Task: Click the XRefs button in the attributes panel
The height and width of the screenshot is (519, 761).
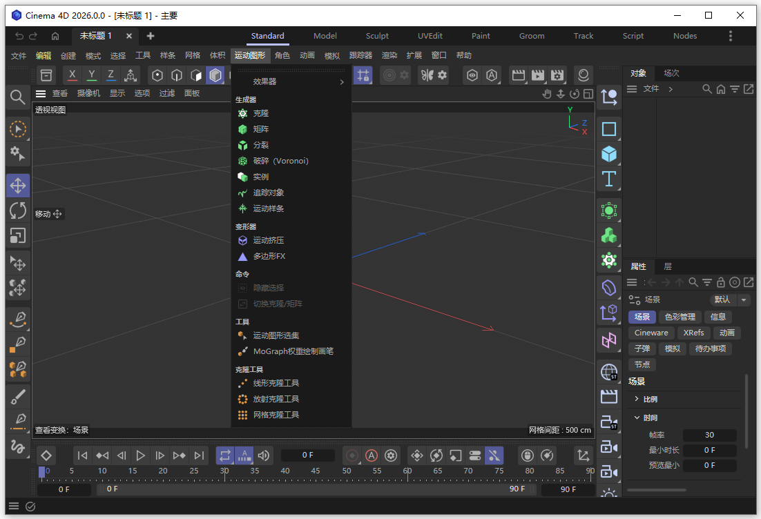Action: [693, 333]
